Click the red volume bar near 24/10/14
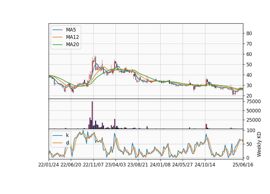This screenshot has width=270, height=194. click(x=206, y=126)
